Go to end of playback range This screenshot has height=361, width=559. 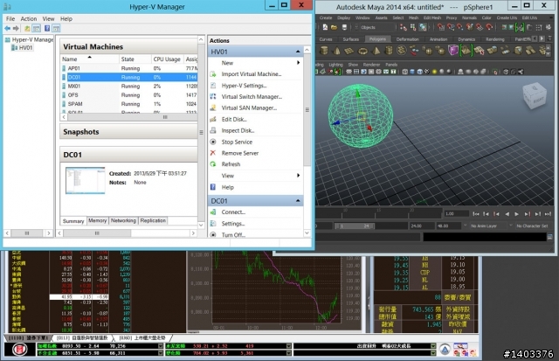coord(548,214)
